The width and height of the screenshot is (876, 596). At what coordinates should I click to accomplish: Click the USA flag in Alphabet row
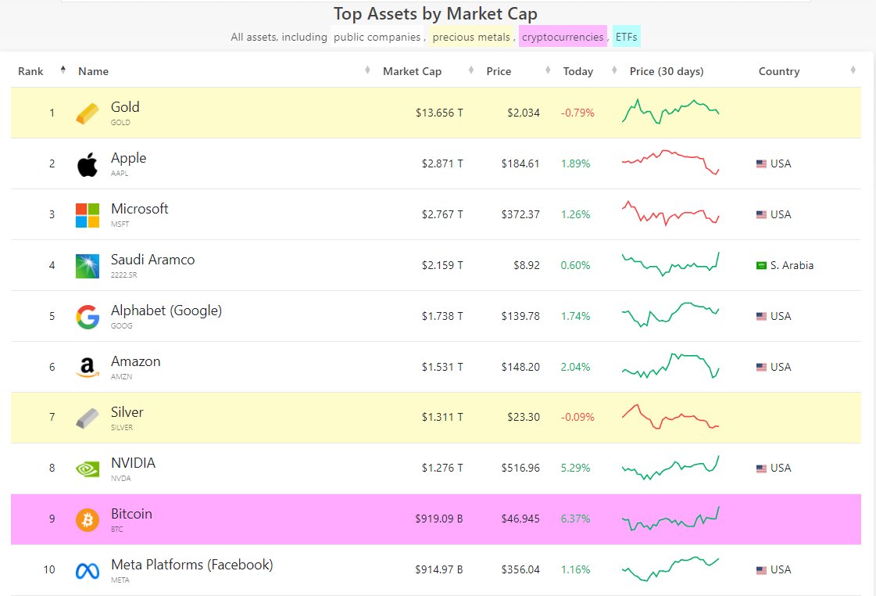[761, 317]
